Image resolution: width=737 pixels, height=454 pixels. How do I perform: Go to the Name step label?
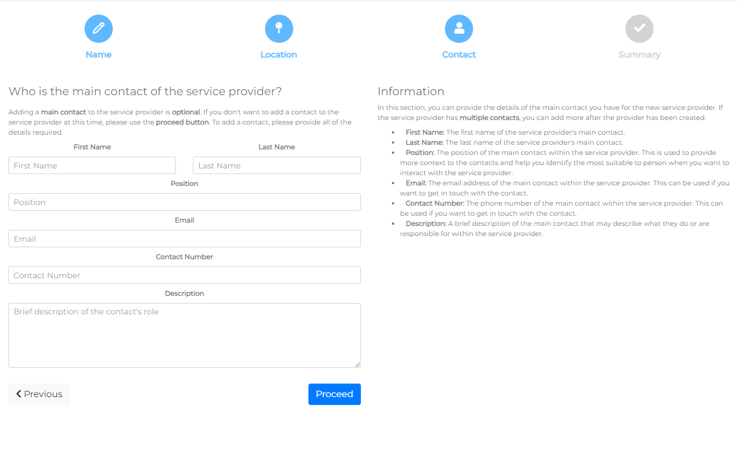(99, 55)
